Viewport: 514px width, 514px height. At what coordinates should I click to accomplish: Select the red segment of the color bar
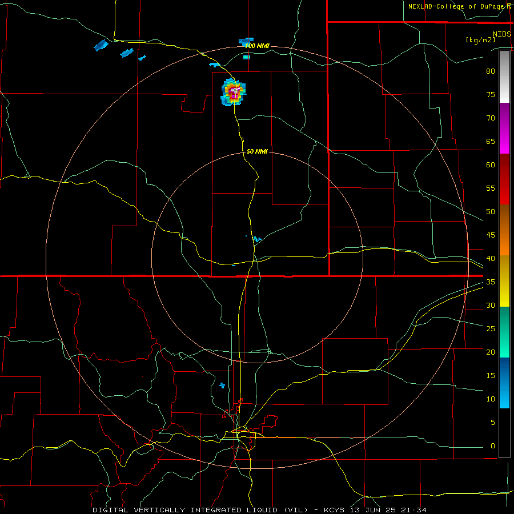click(504, 179)
